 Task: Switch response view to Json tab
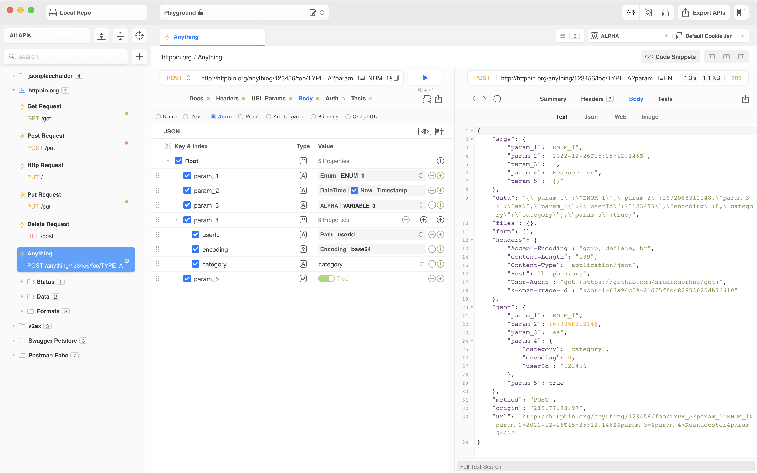(591, 117)
